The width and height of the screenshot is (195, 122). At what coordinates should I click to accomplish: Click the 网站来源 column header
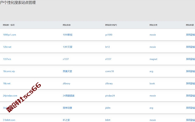[x=190, y=25]
